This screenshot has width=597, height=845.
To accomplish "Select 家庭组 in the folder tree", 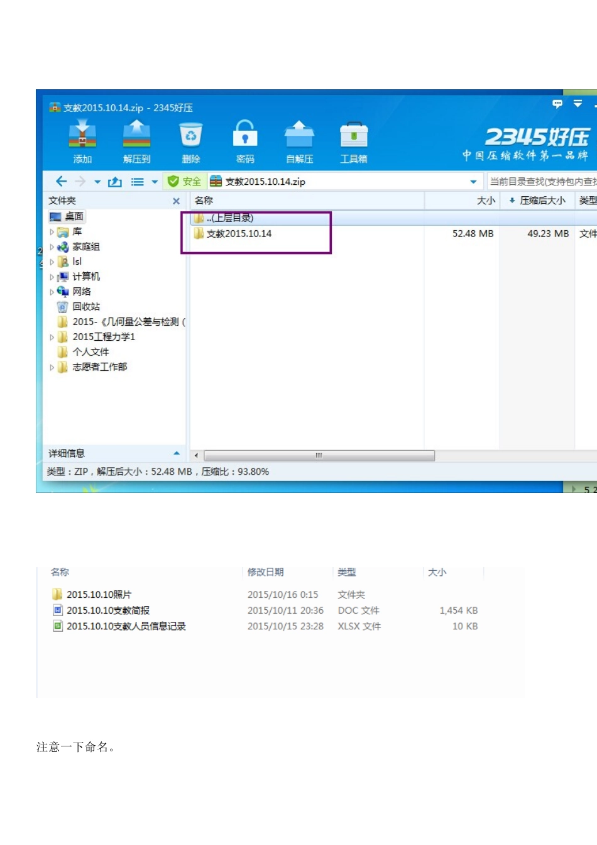I will click(x=79, y=247).
